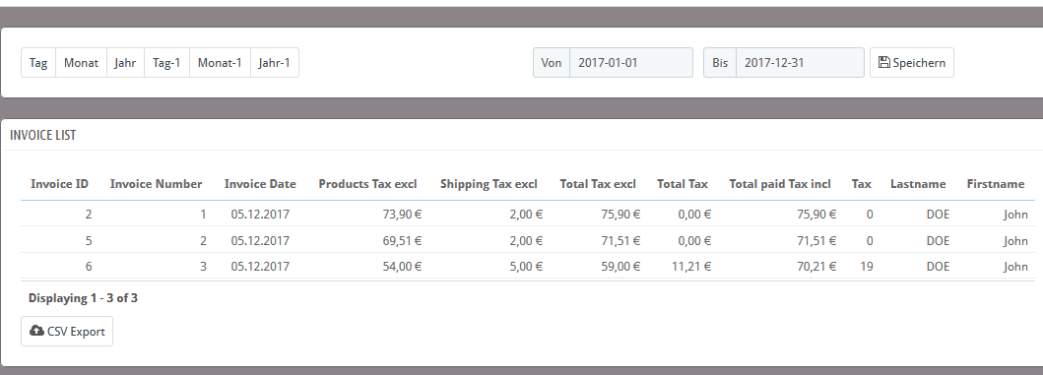Click the tax rate 19 cell
The image size is (1043, 375).
(x=866, y=266)
